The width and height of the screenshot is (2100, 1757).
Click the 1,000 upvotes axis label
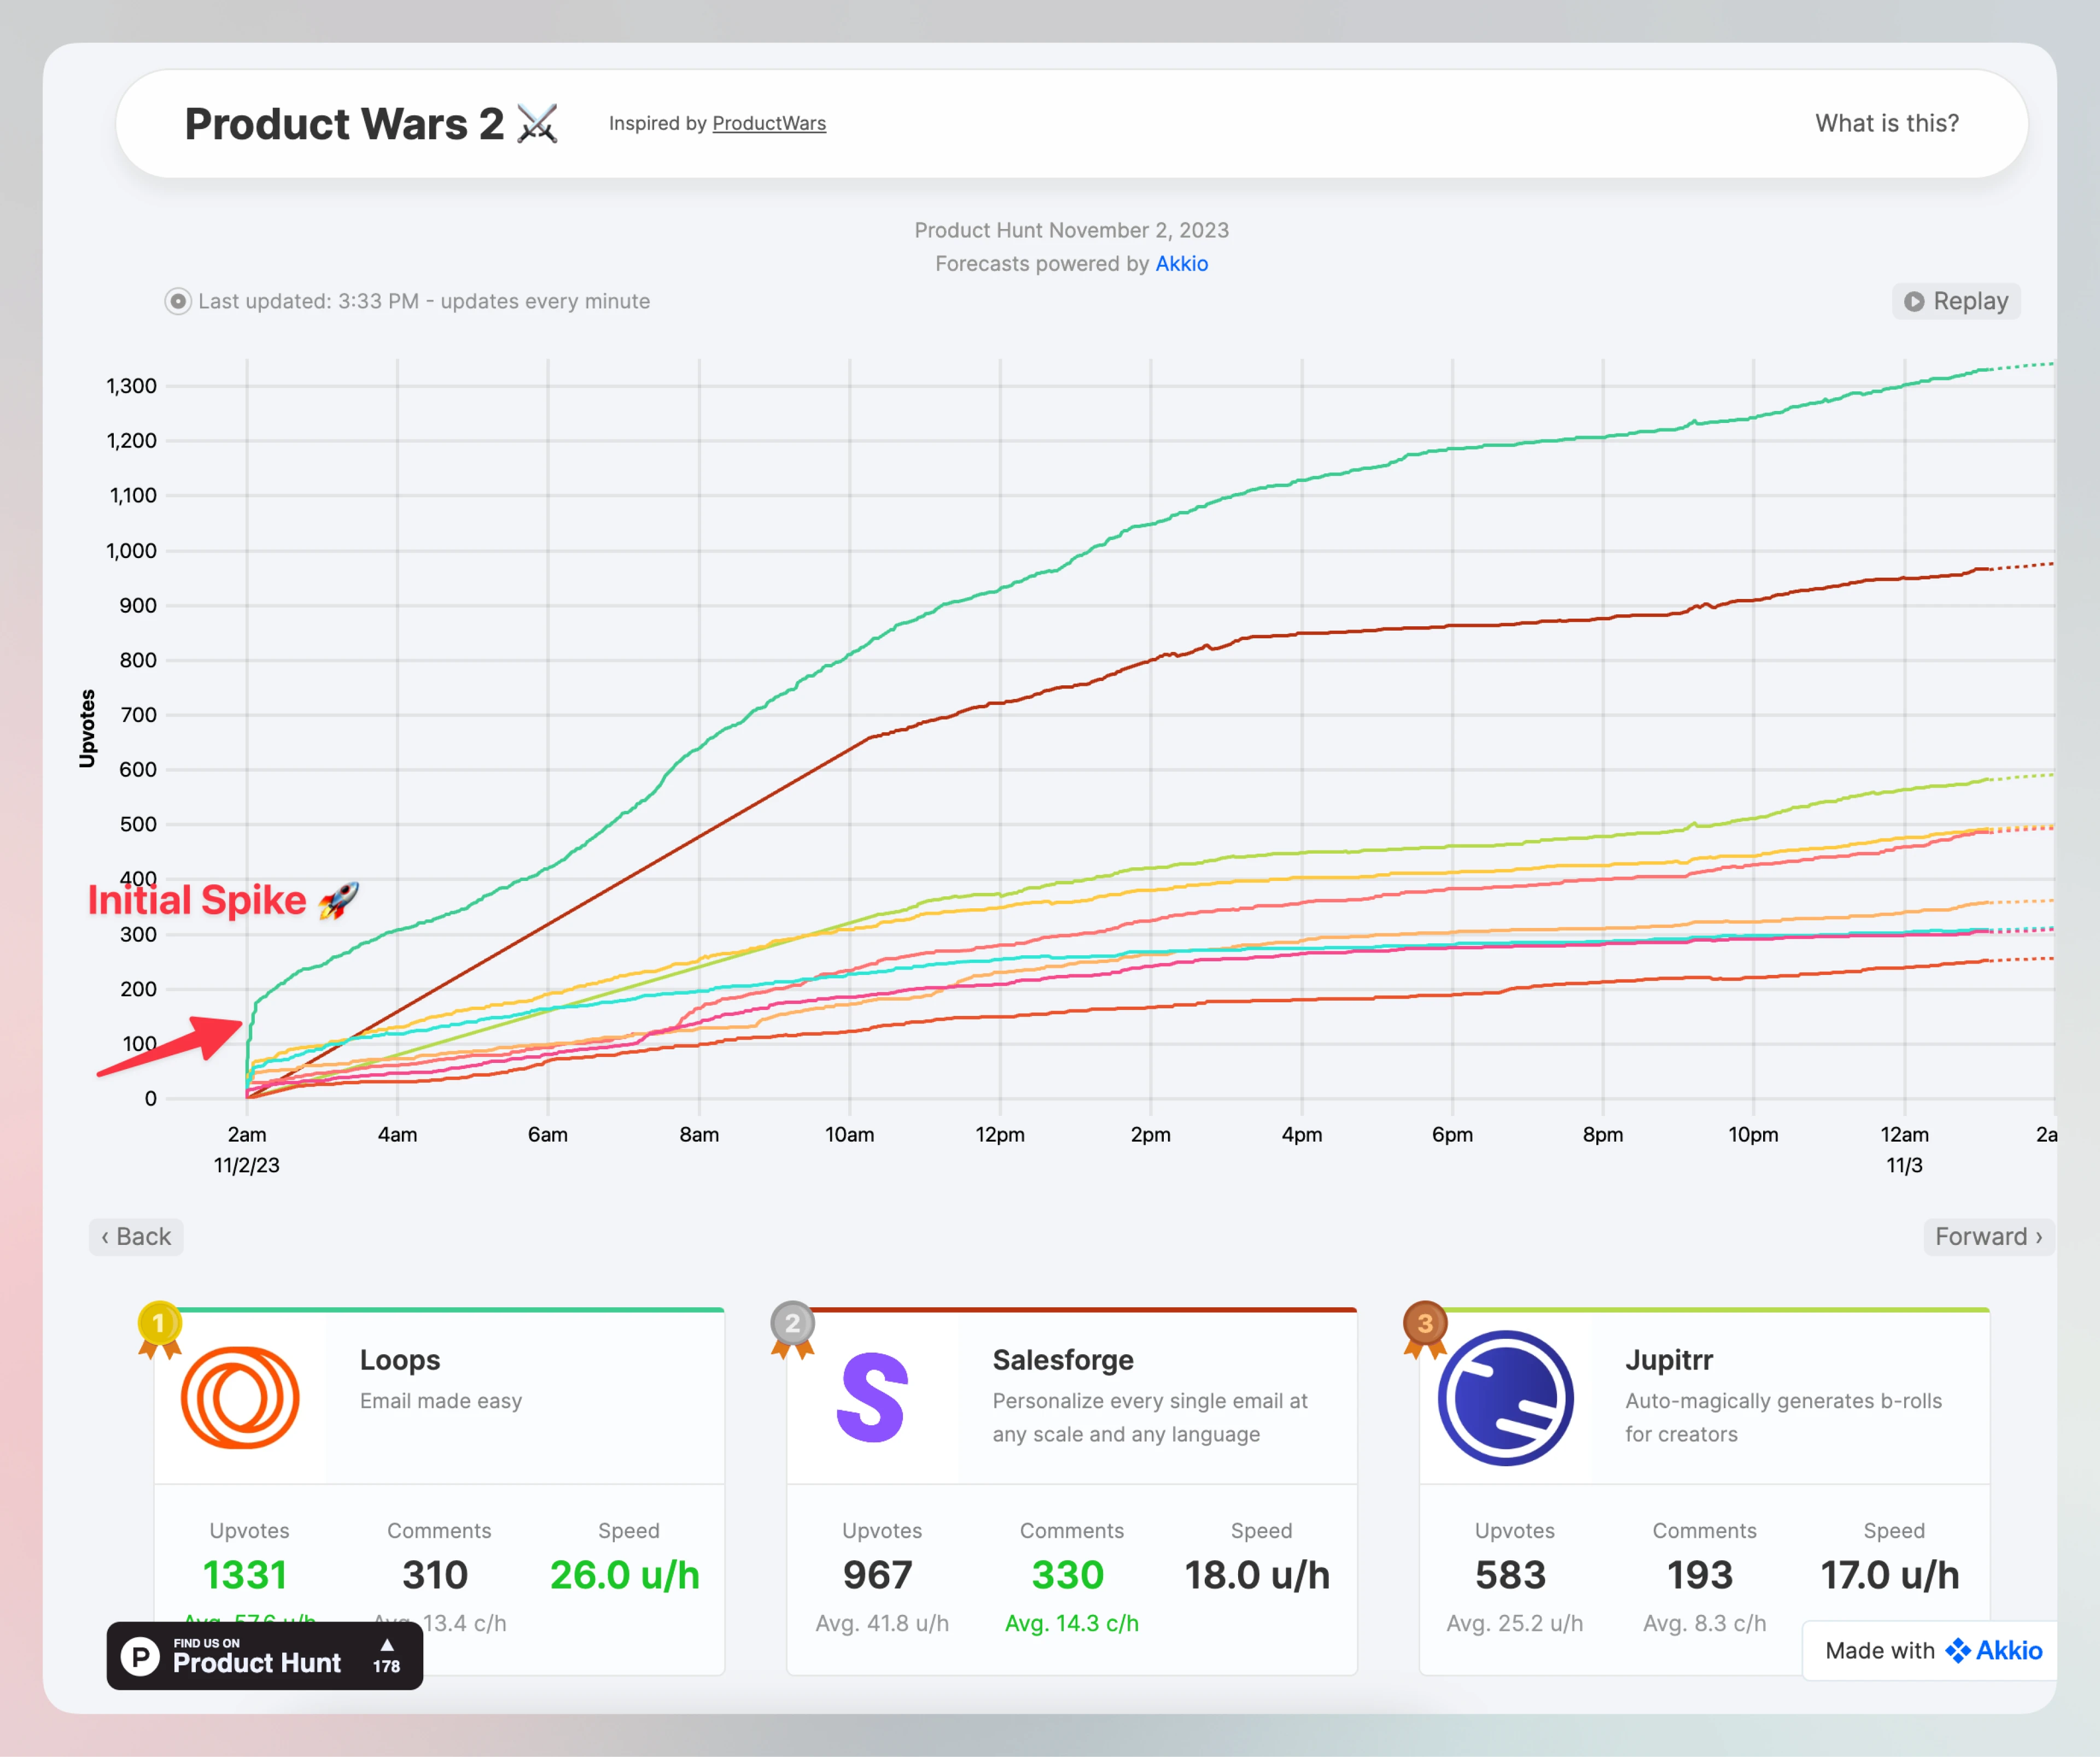(x=132, y=551)
